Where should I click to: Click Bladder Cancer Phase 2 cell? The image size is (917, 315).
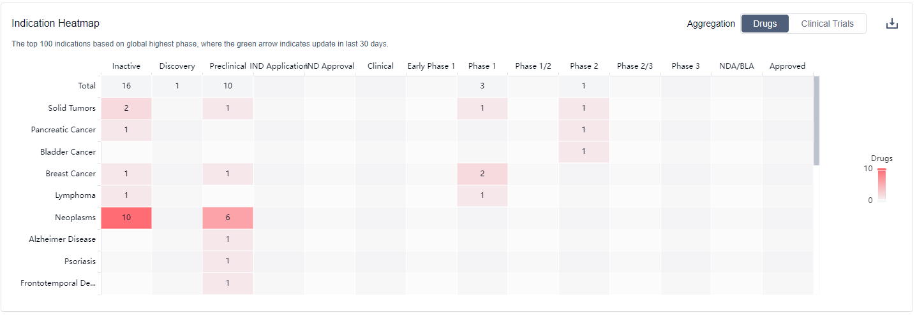(x=584, y=151)
